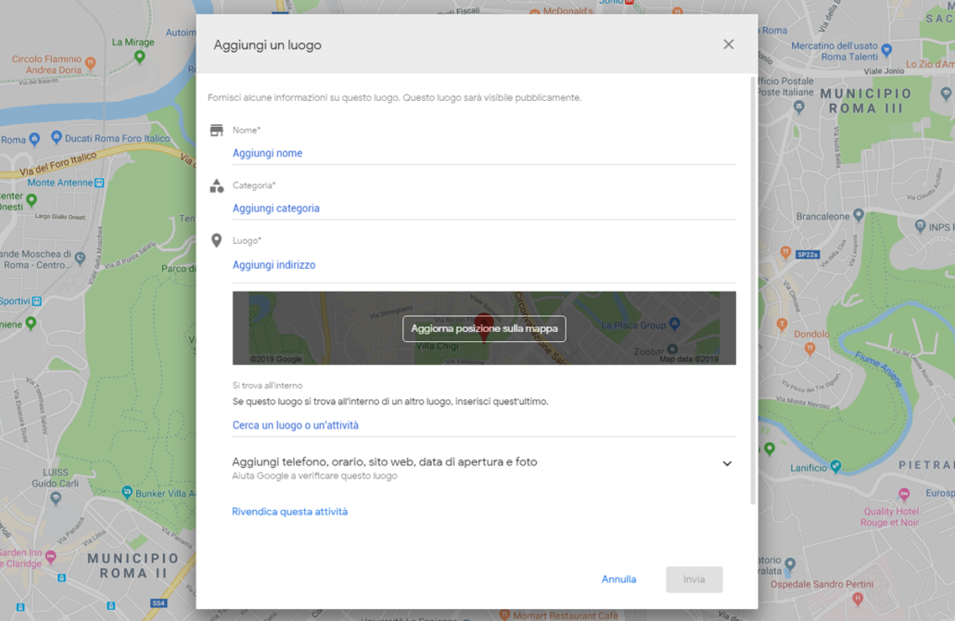Image resolution: width=955 pixels, height=621 pixels.
Task: Click the LUISS Guido Carli map pin
Action: (56, 499)
